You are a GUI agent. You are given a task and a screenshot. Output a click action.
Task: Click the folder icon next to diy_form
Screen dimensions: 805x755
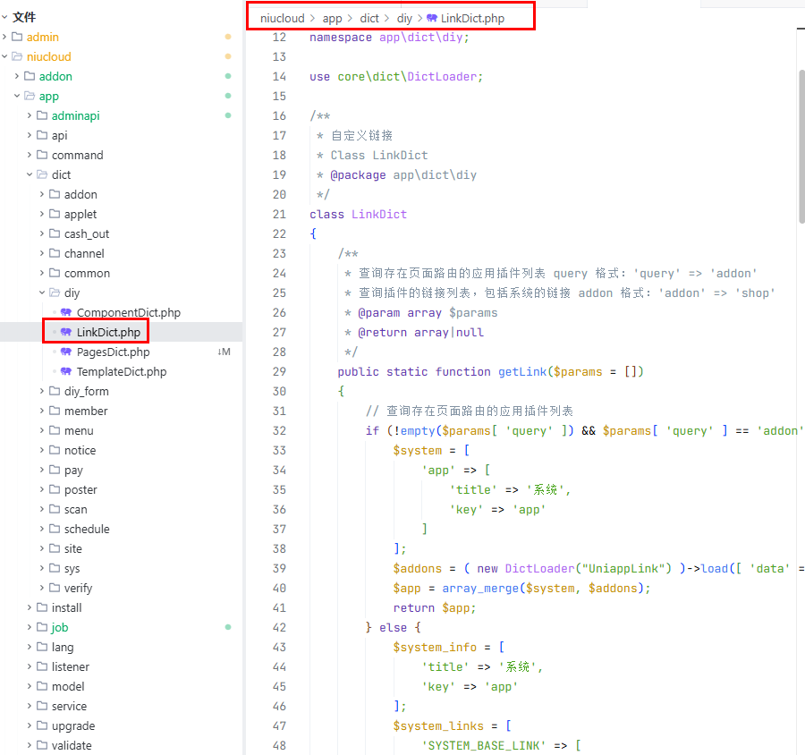tap(55, 391)
